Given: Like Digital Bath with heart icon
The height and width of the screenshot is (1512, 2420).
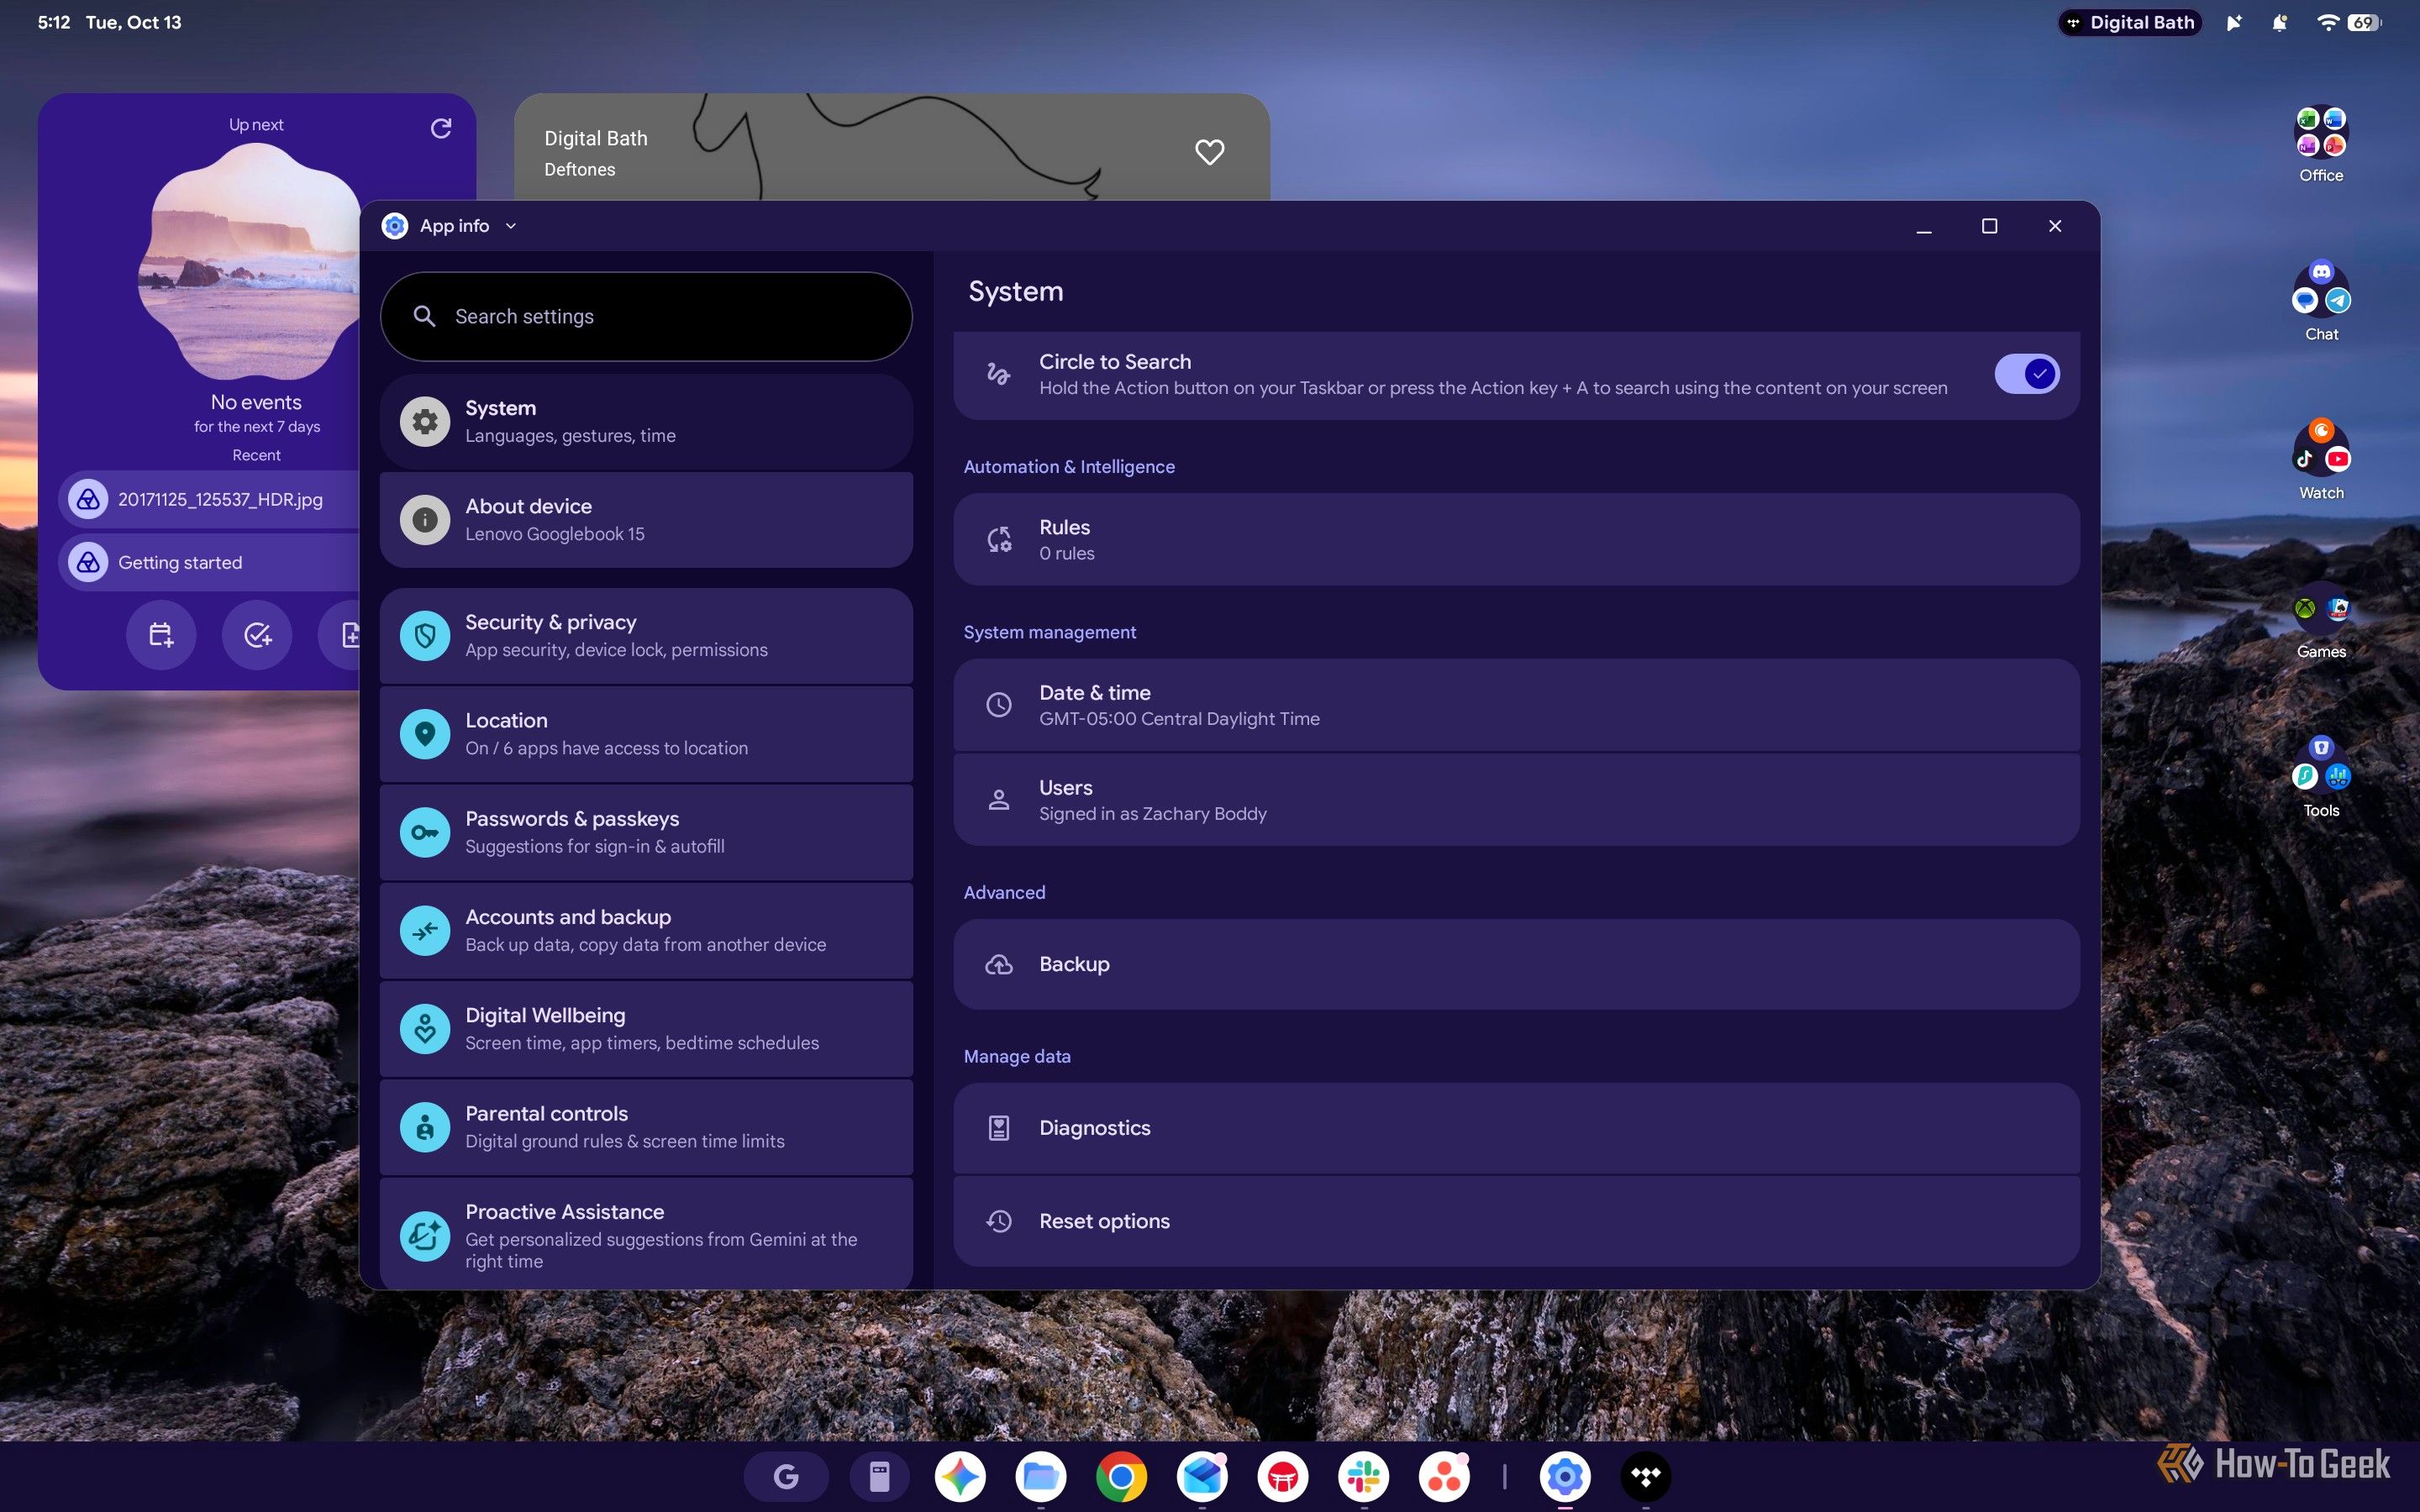Looking at the screenshot, I should [1209, 152].
